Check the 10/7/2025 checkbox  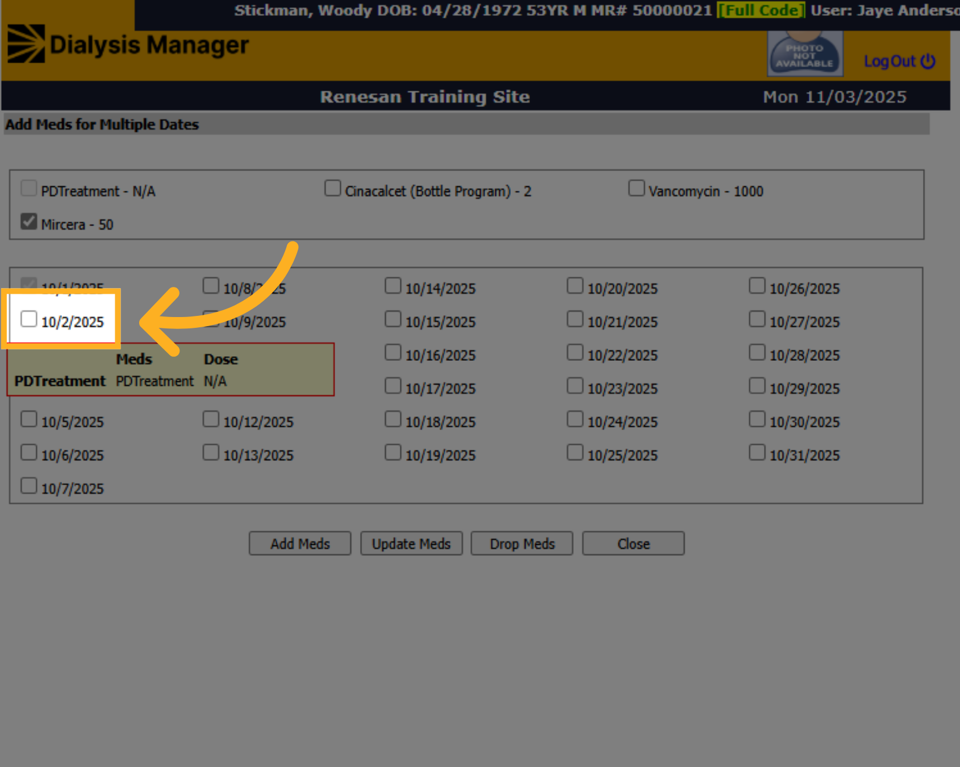[28, 486]
